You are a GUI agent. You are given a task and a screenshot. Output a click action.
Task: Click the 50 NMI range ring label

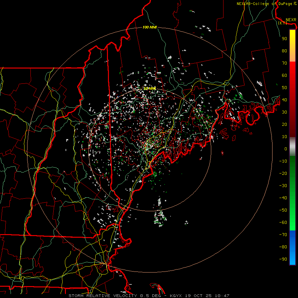coord(150,88)
